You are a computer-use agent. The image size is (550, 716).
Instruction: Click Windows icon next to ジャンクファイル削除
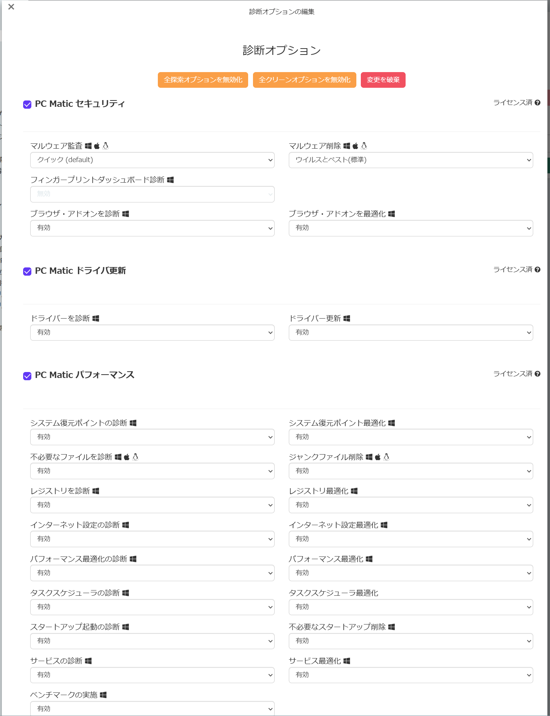(369, 457)
